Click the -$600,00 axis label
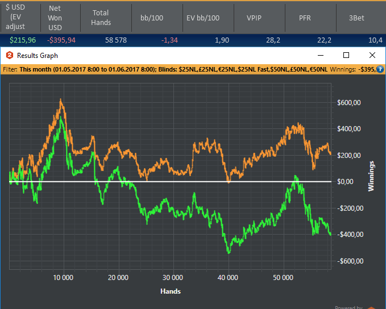Viewport: 386px width, 309px height. (350, 261)
